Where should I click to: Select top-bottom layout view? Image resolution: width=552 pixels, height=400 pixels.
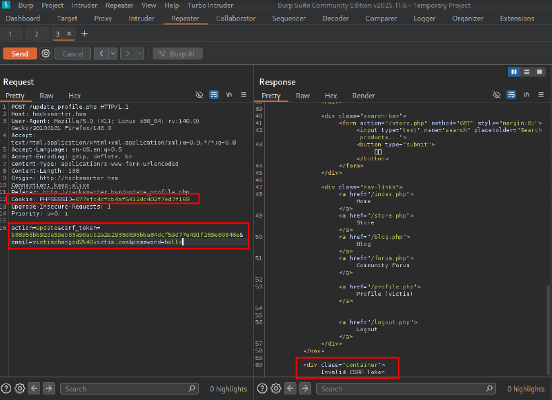(x=526, y=72)
